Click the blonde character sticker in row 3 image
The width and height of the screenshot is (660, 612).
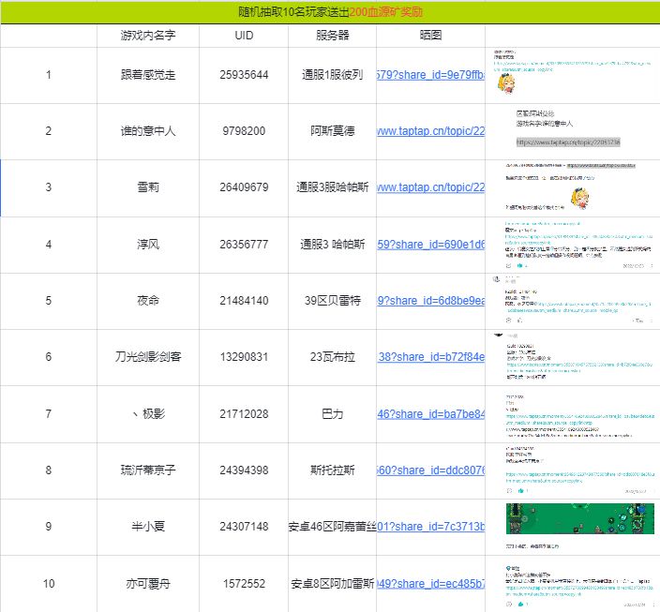[580, 199]
